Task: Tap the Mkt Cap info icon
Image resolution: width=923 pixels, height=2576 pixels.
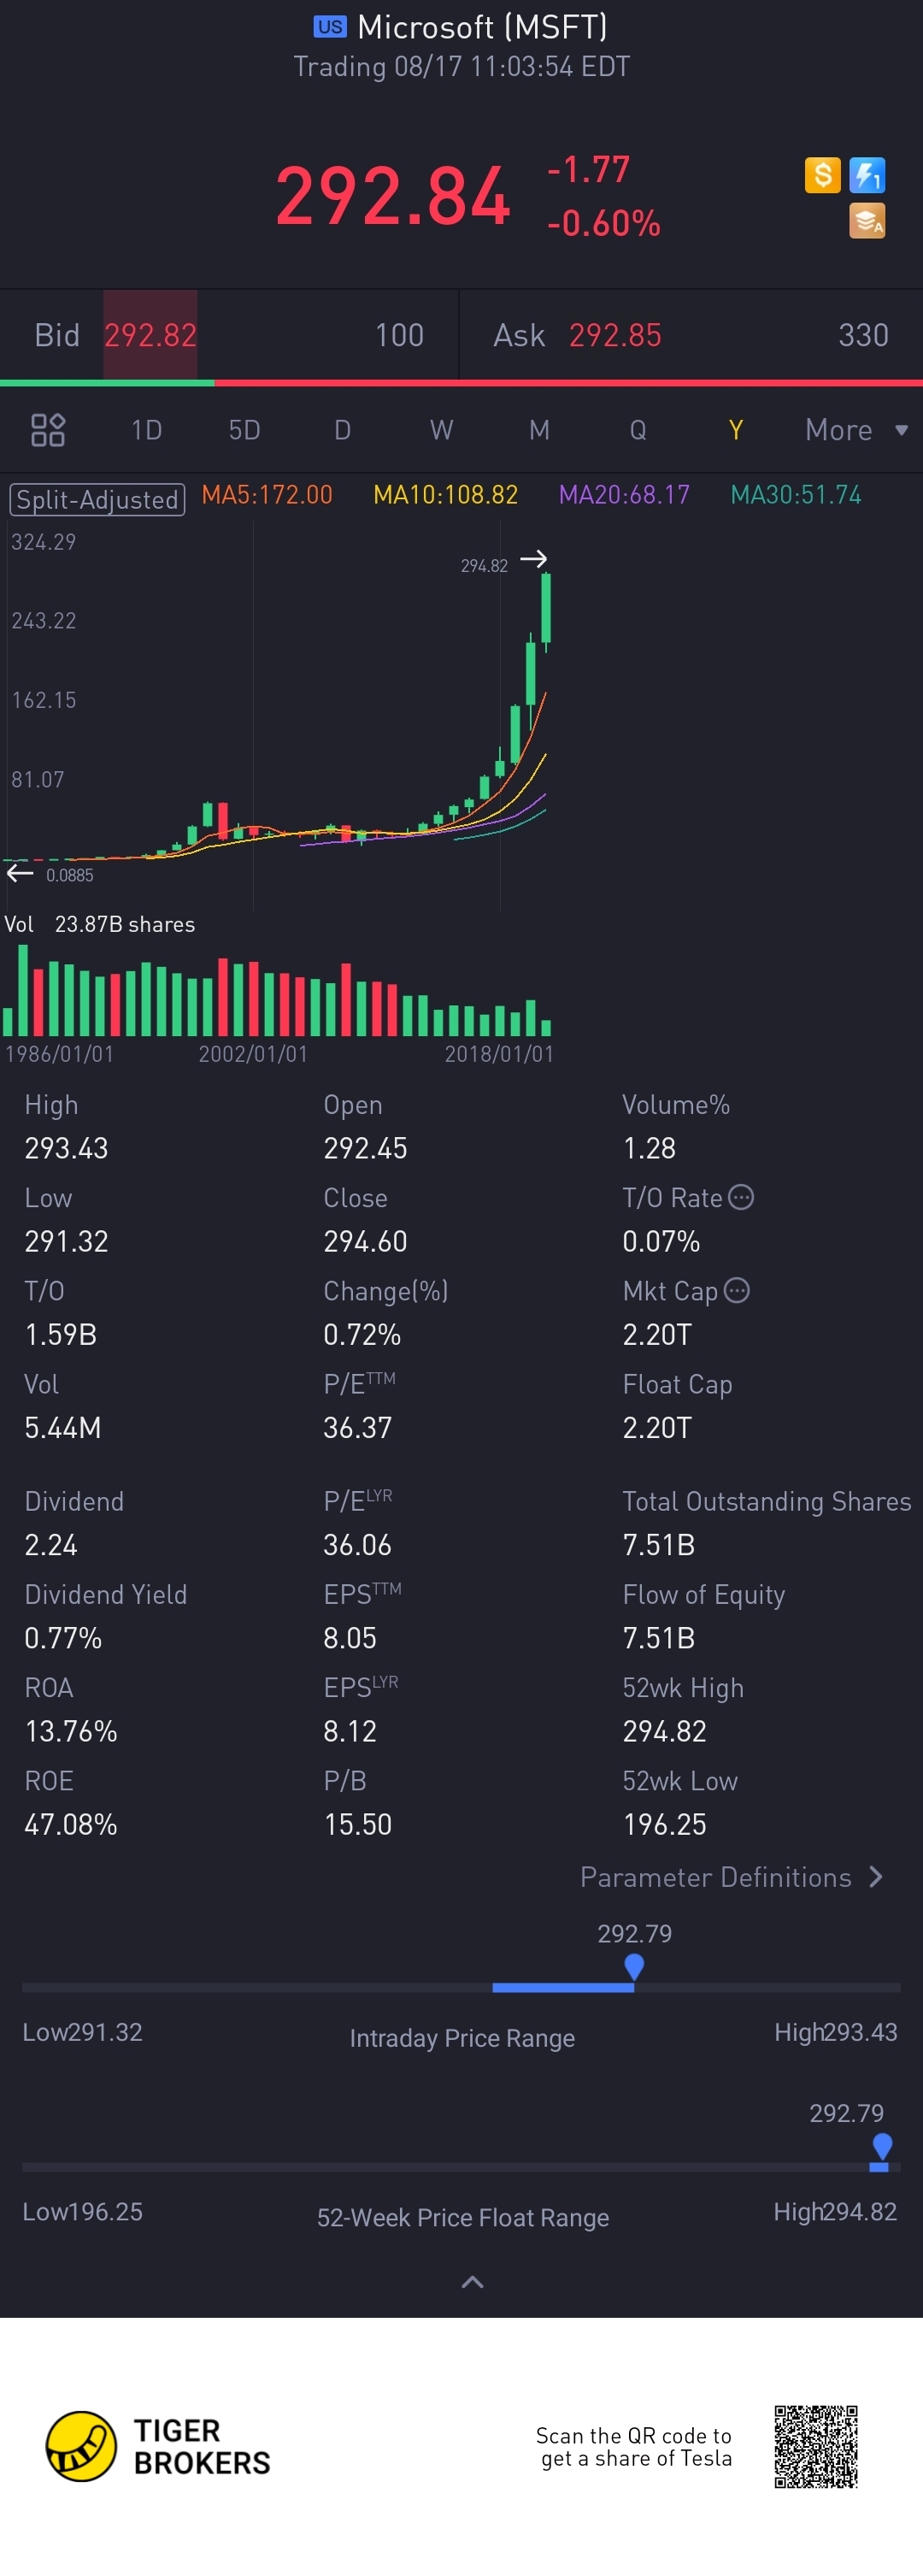Action: [x=737, y=1290]
